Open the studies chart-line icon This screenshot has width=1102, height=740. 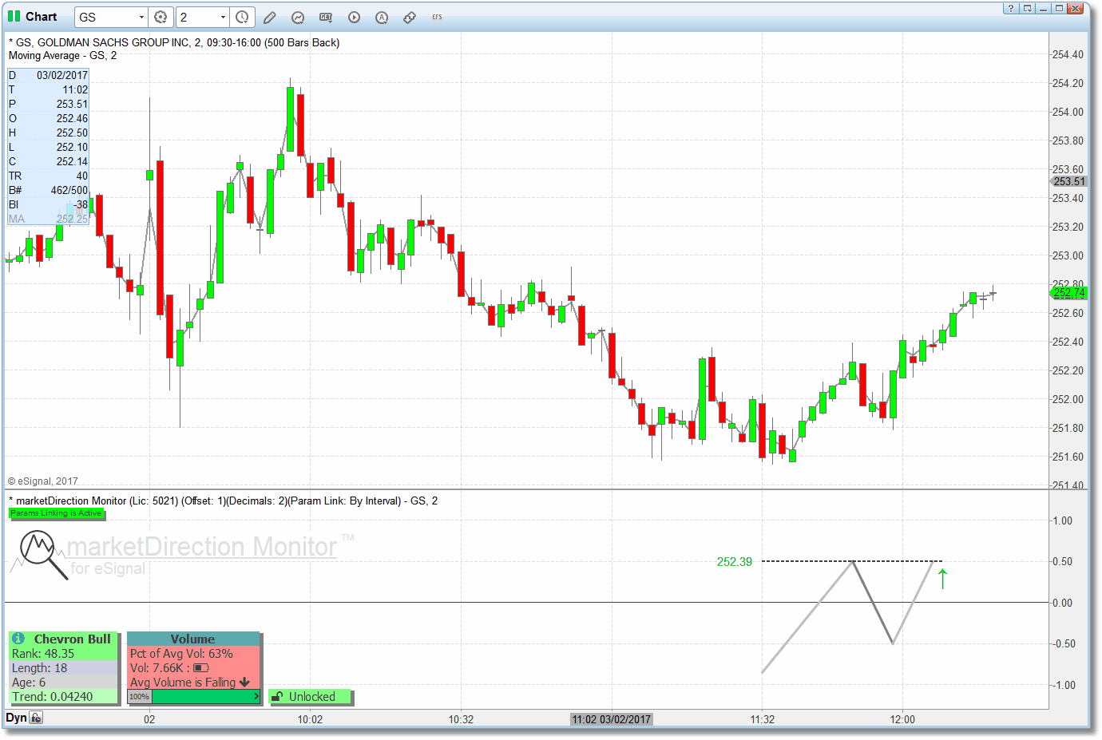click(298, 17)
